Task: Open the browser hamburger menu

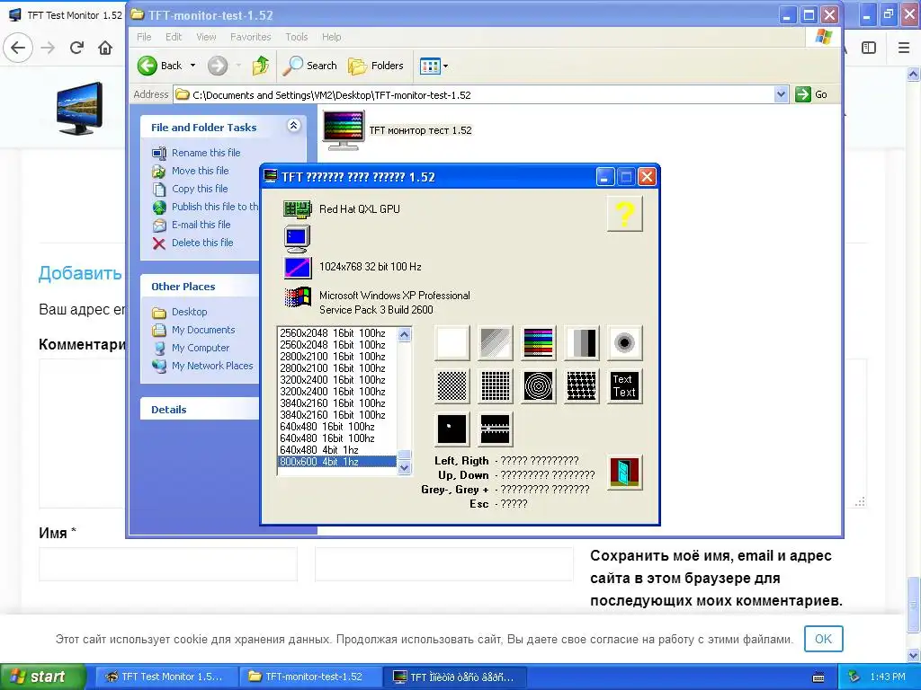Action: [904, 48]
